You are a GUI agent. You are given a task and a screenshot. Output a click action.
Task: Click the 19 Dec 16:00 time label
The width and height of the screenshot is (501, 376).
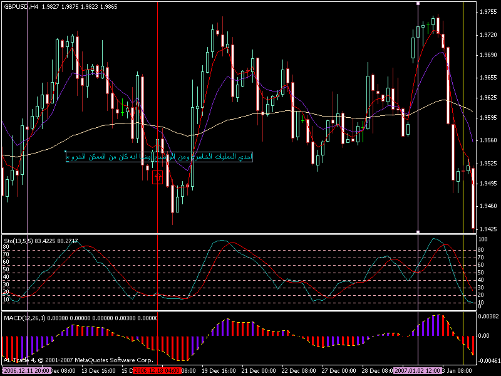coord(219,371)
